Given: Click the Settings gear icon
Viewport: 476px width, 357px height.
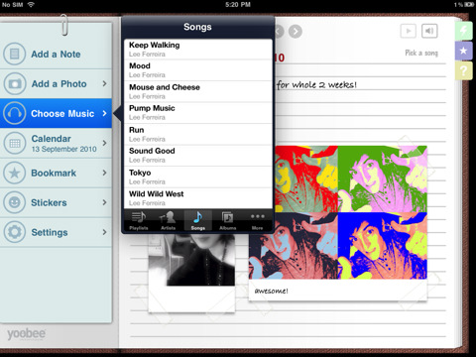Looking at the screenshot, I should pyautogui.click(x=15, y=232).
